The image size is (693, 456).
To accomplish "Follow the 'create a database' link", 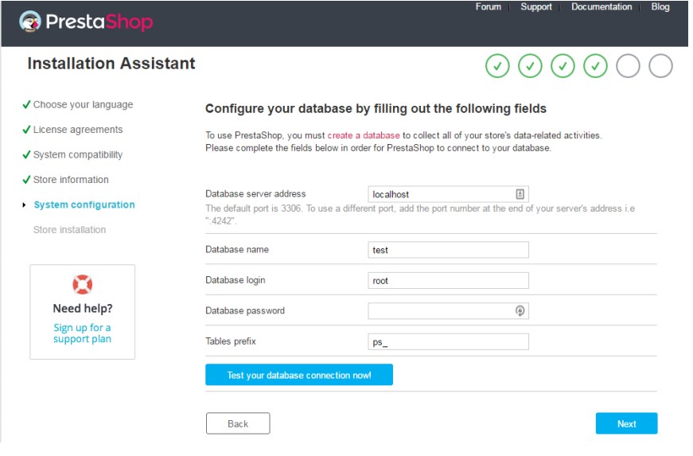I will [364, 135].
